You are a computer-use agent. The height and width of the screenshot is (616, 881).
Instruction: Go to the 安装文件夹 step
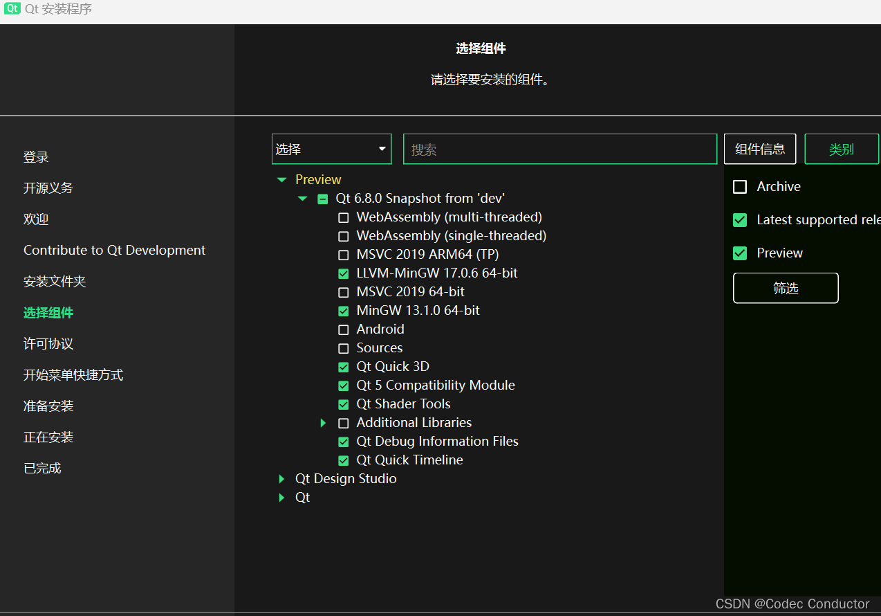coord(55,282)
